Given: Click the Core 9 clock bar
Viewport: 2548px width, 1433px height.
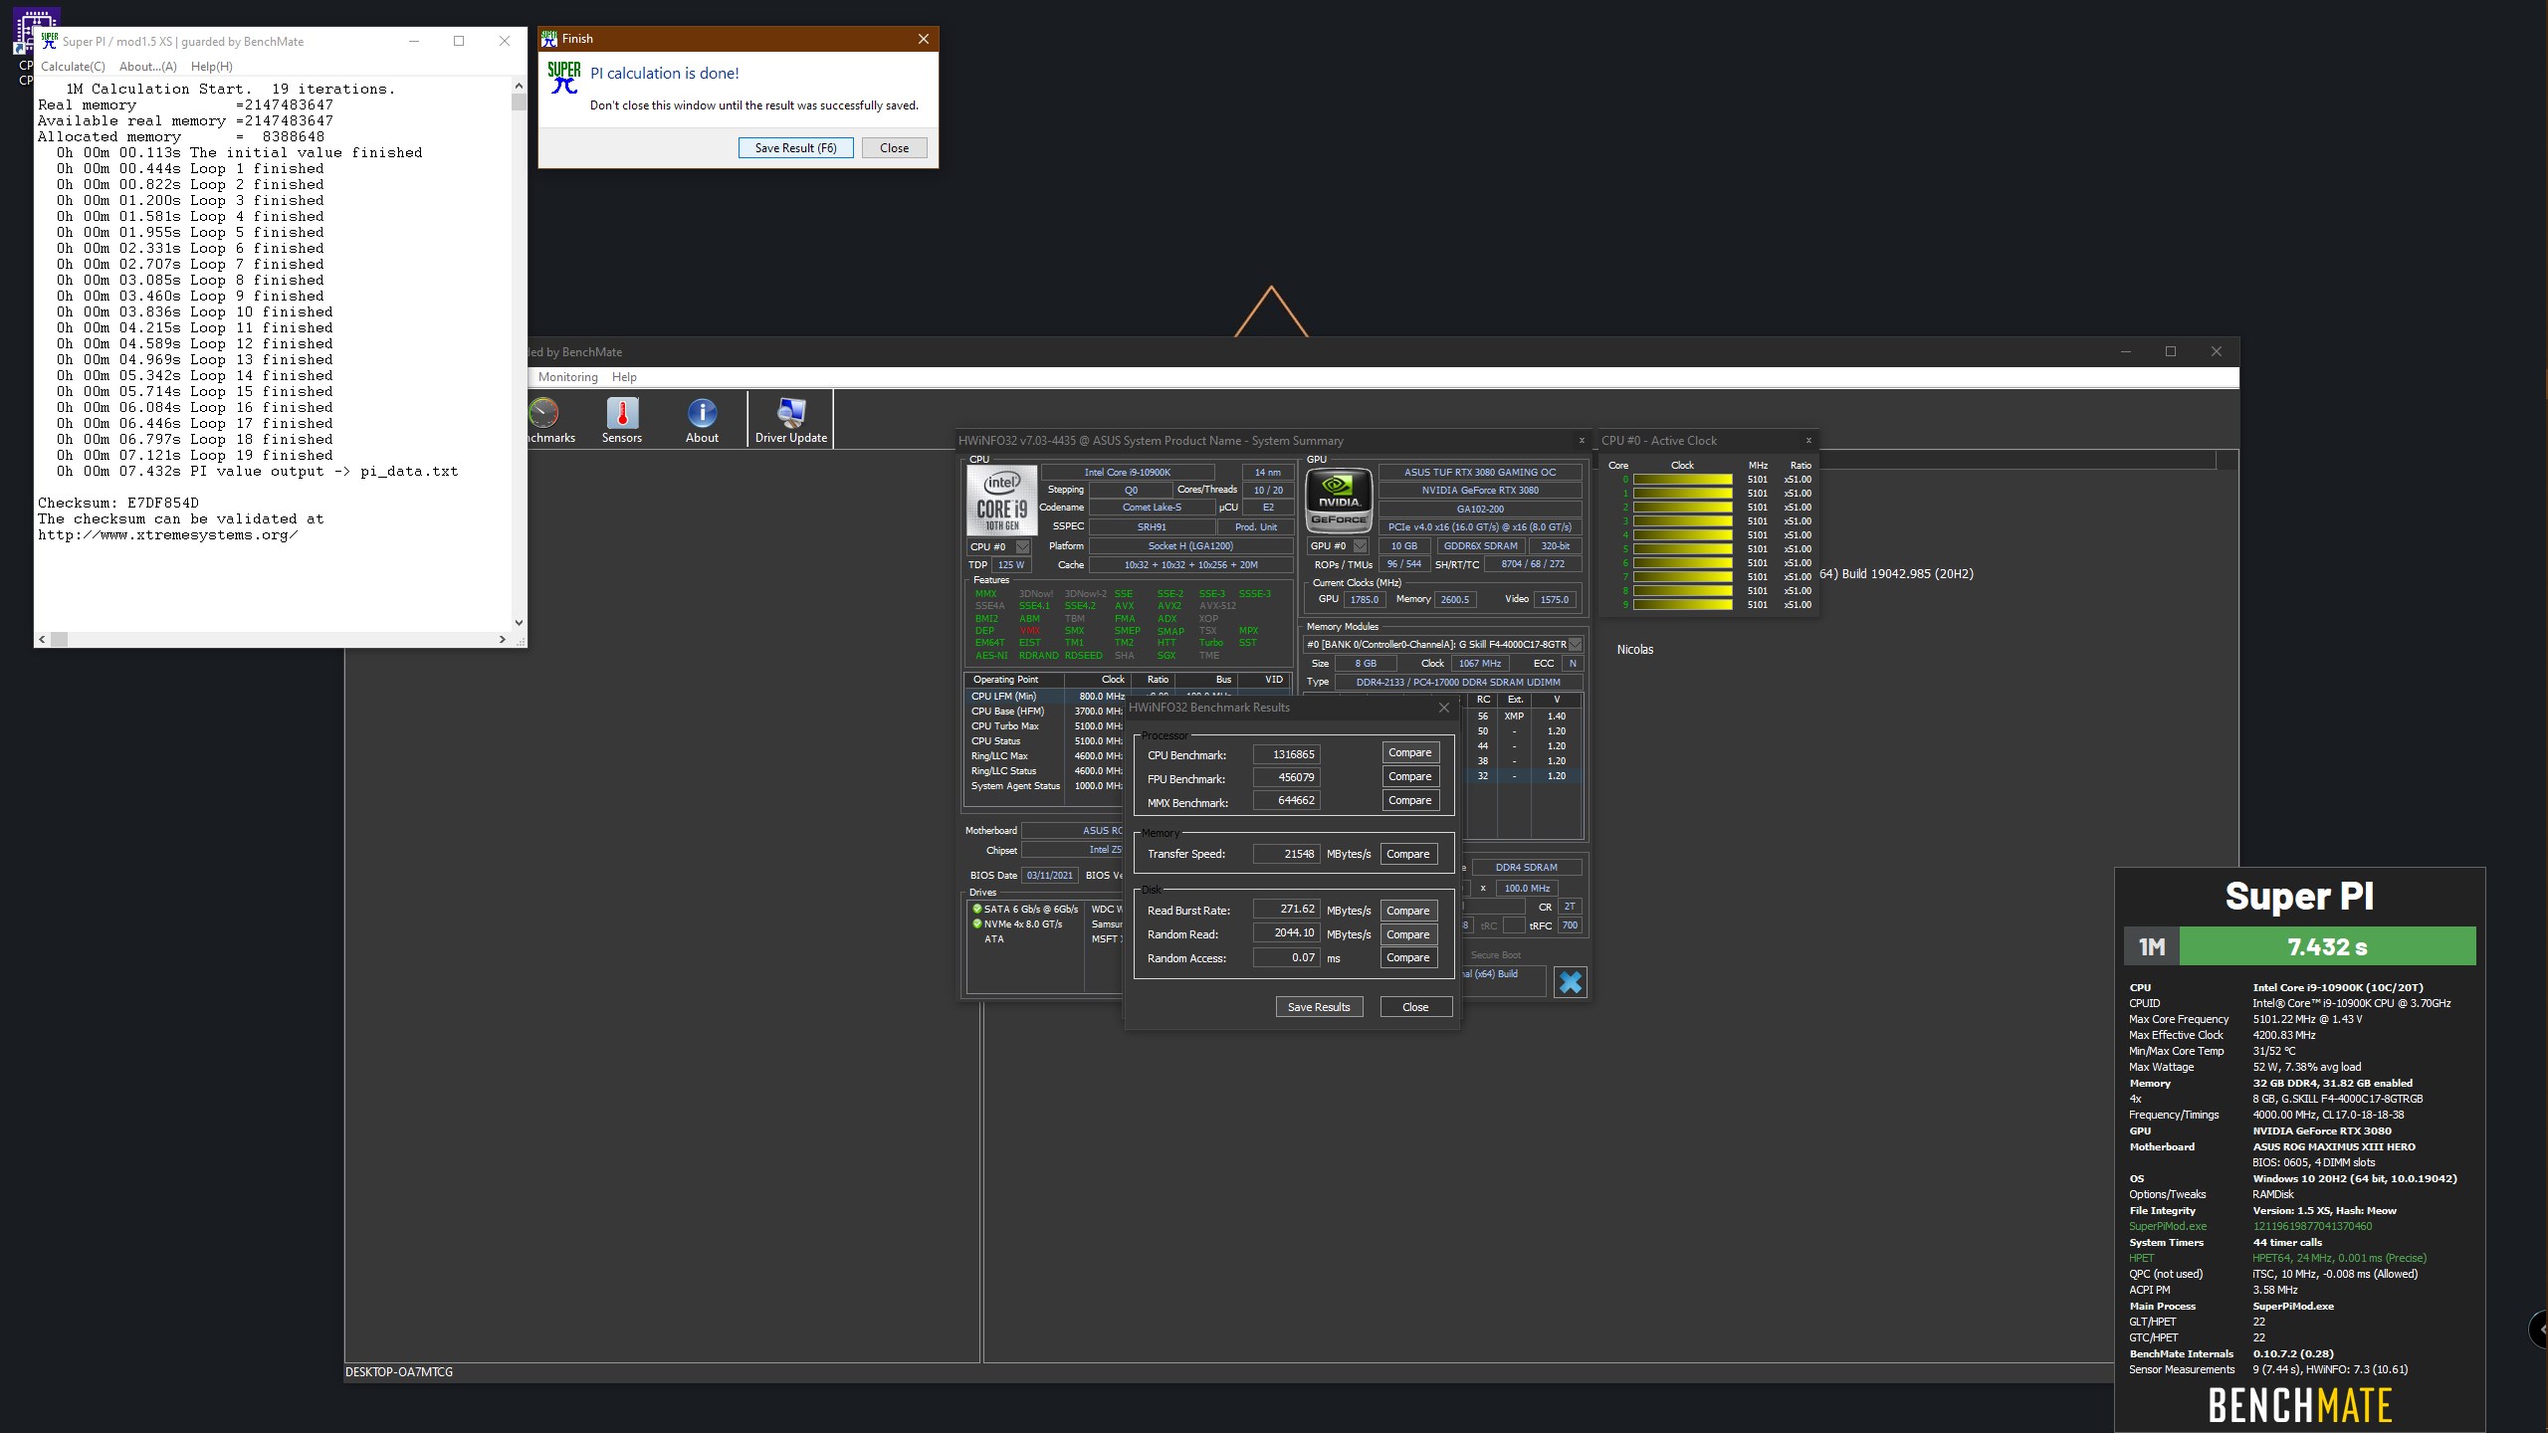Looking at the screenshot, I should [1682, 605].
